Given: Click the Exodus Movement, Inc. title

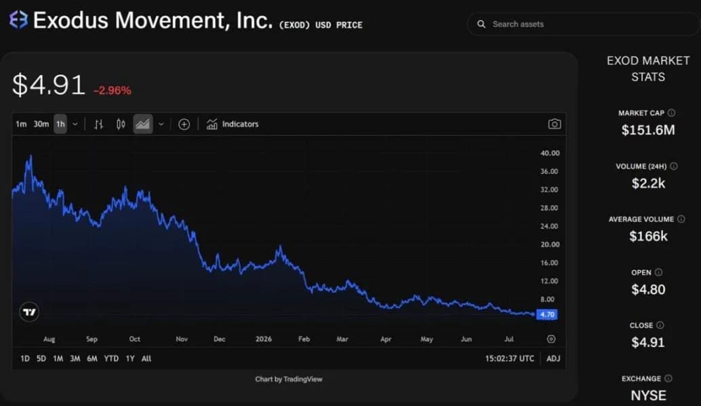Looking at the screenshot, I should click(x=153, y=20).
